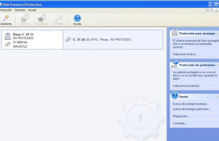Click the lock icon next to C: partition
This screenshot has height=141, width=219.
click(x=68, y=39)
